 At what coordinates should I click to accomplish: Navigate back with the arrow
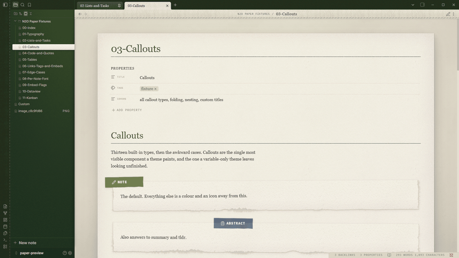pyautogui.click(x=80, y=14)
